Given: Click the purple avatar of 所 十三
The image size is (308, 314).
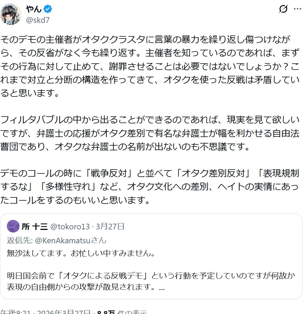Looking at the screenshot, I should coord(13,226).
